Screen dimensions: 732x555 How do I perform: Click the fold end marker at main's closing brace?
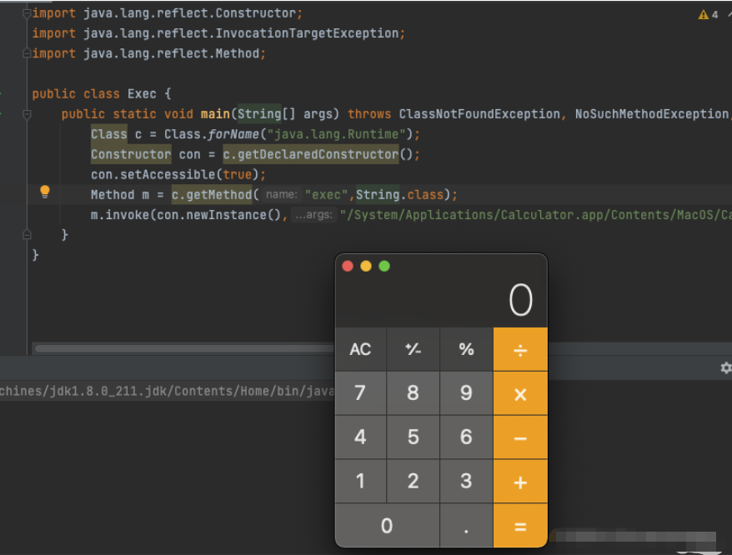point(27,234)
